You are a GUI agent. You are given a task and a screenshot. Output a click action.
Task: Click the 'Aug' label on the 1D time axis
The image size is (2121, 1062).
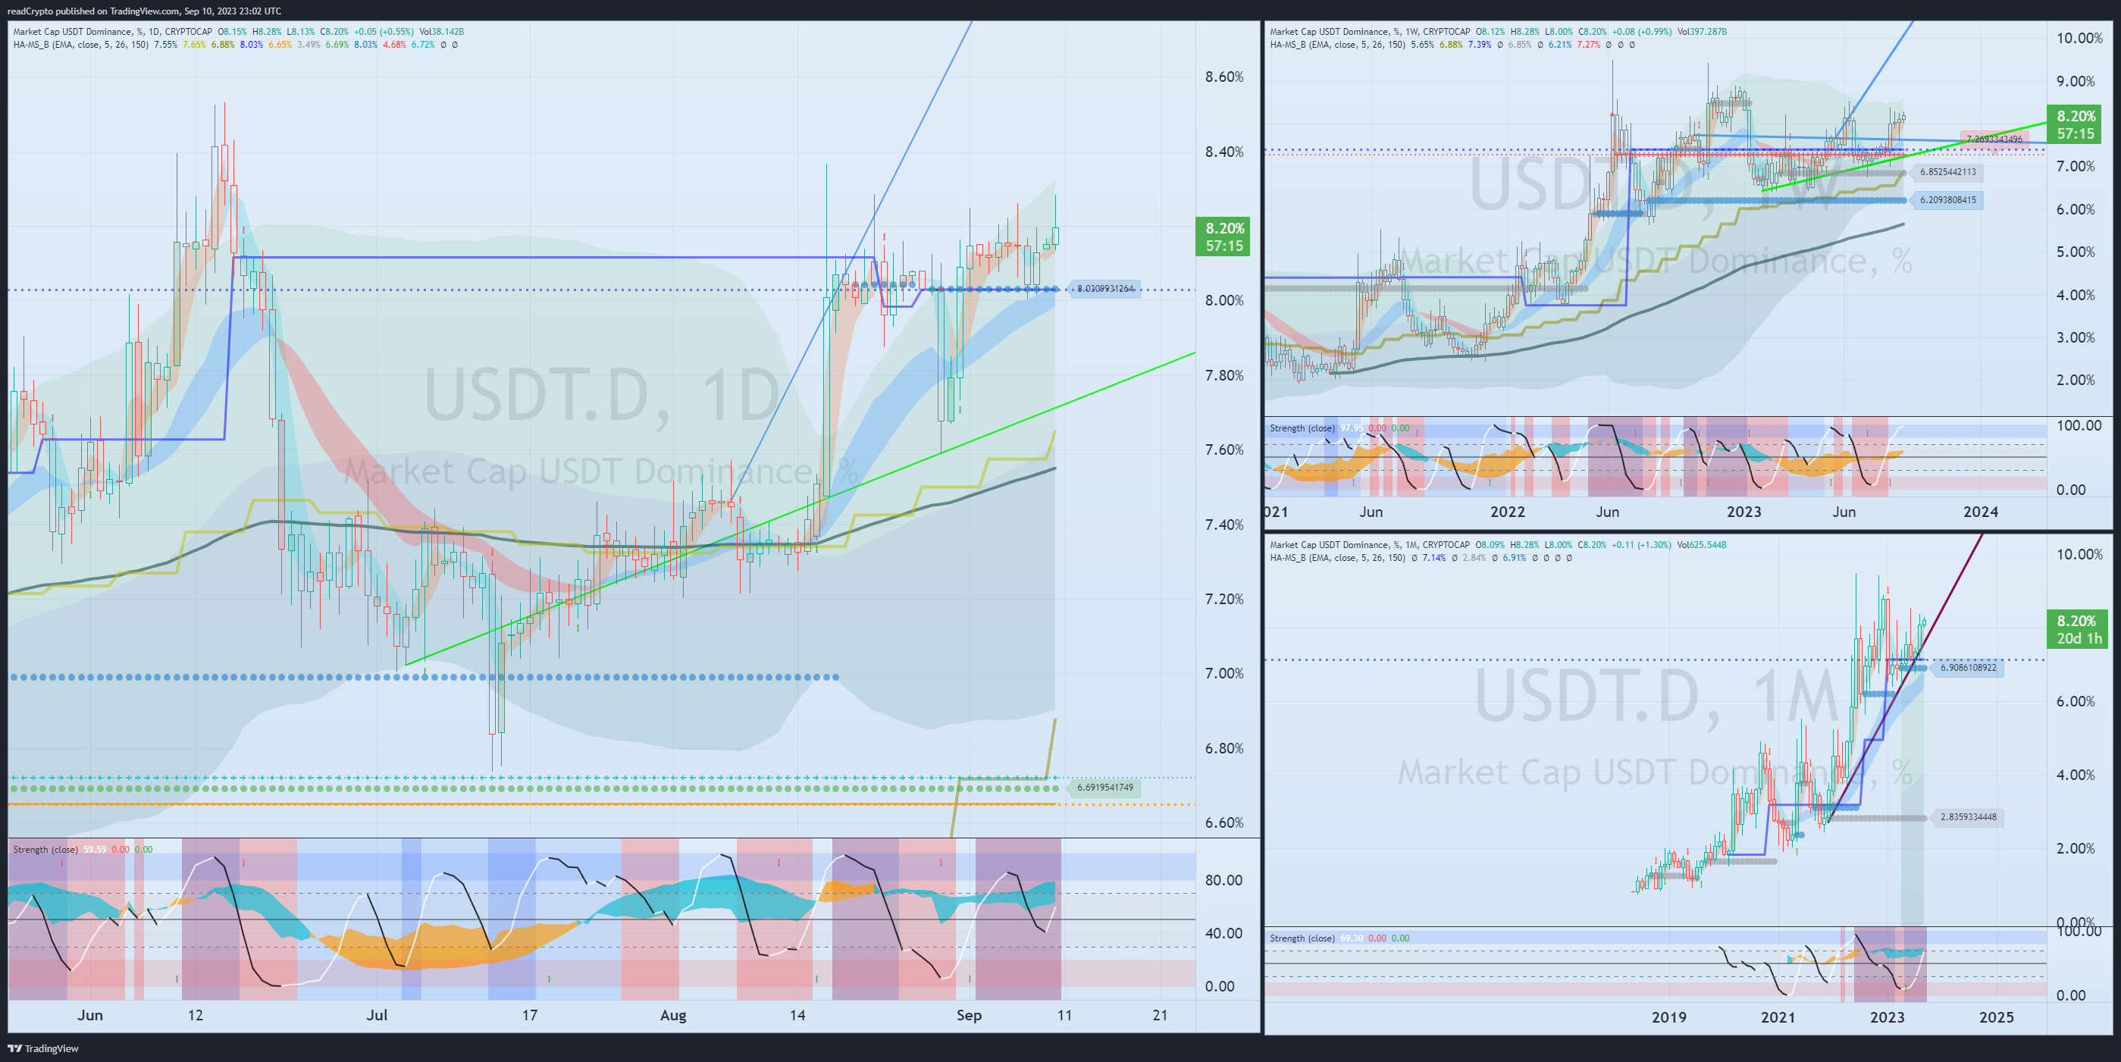coord(673,1015)
